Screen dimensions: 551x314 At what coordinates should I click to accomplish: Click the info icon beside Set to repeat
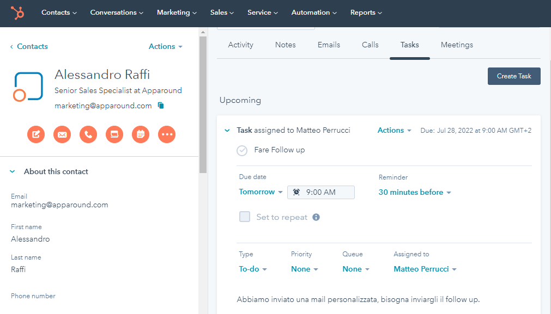[x=316, y=217]
